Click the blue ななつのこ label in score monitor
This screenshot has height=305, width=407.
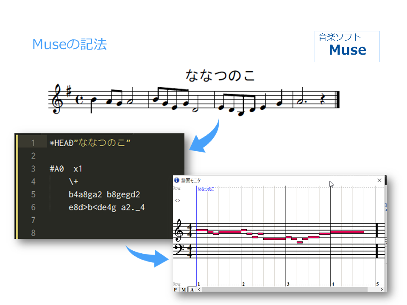(x=206, y=189)
